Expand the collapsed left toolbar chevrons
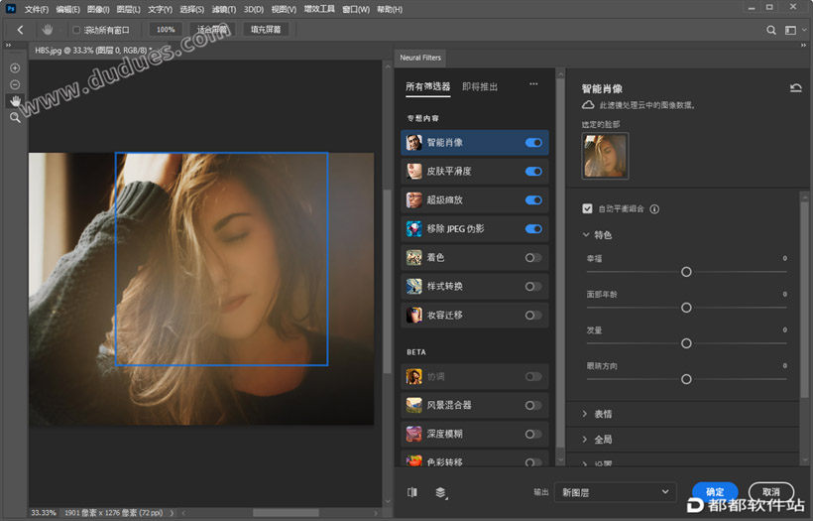Screen dimensions: 813x521 [x=8, y=45]
